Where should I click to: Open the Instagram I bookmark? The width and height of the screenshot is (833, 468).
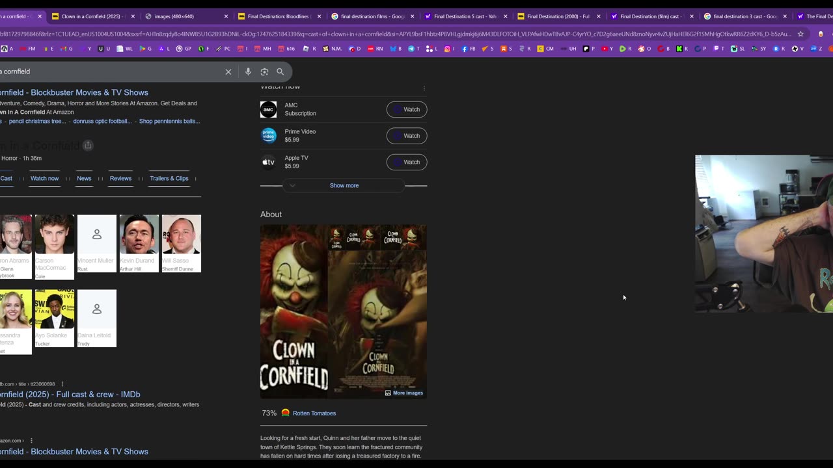450,49
